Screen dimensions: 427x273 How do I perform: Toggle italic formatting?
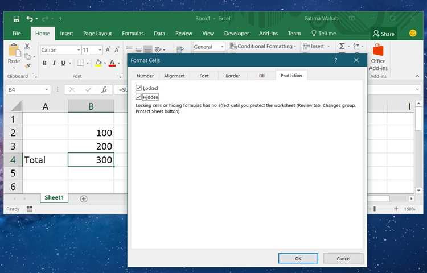pos(54,63)
